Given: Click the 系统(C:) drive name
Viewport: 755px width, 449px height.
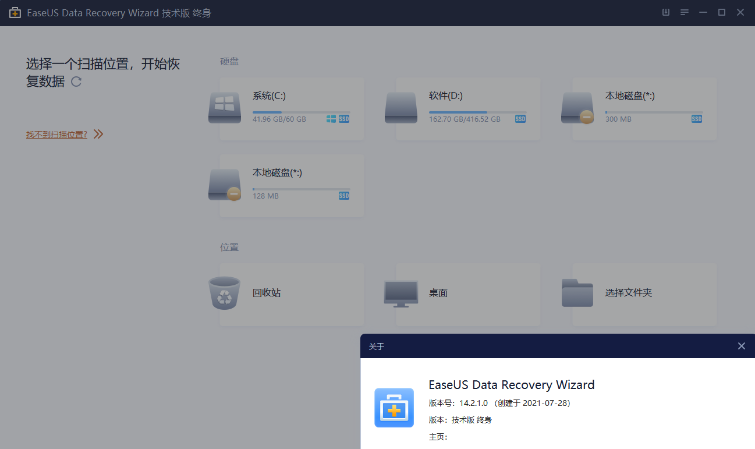Looking at the screenshot, I should [269, 96].
